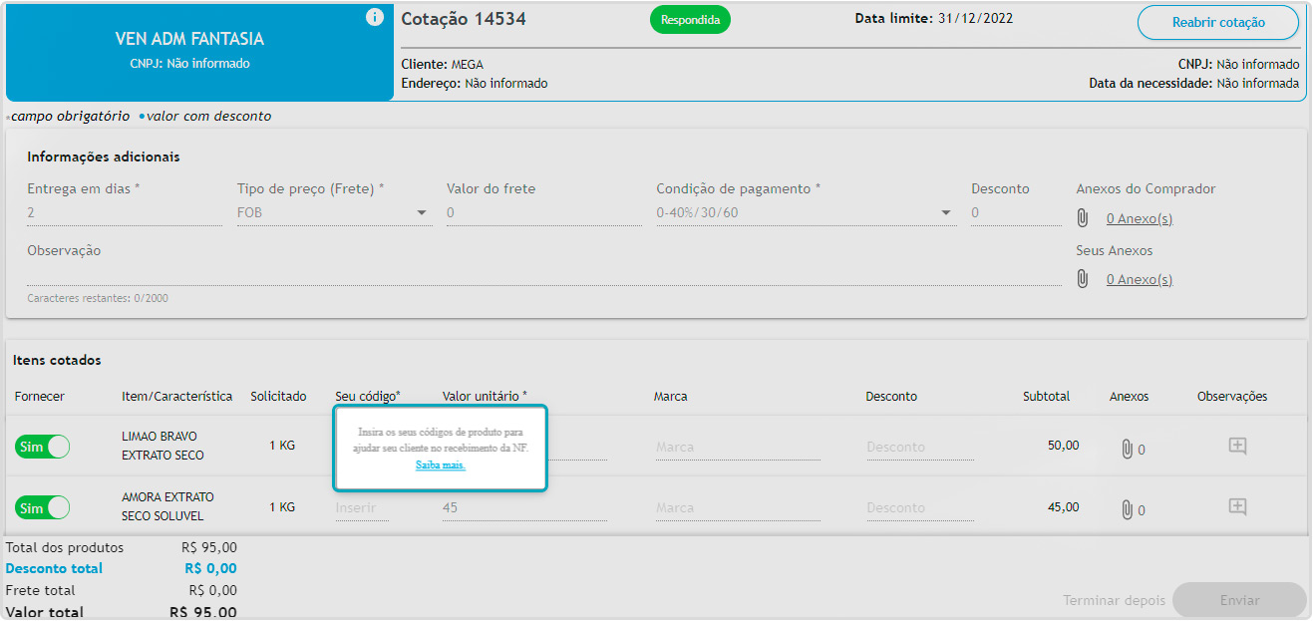
Task: Click attachment paperclip for LIMAO BRAVO item
Action: (x=1127, y=449)
